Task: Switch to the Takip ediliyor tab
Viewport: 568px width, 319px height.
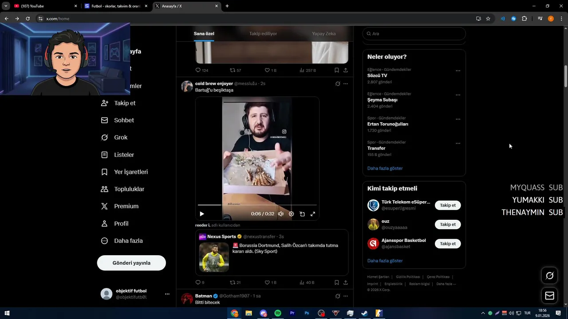Action: pyautogui.click(x=263, y=34)
